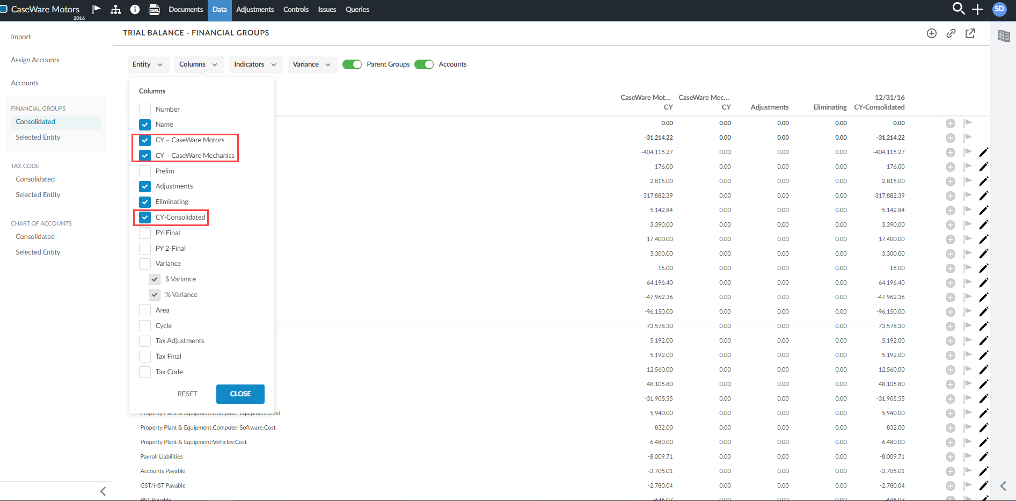This screenshot has height=501, width=1016.
Task: Open the XBRL document icon
Action: click(x=154, y=9)
